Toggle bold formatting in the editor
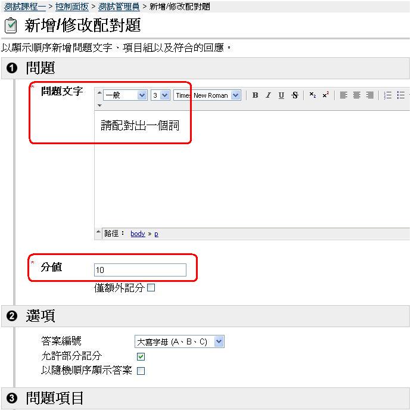 (255, 95)
